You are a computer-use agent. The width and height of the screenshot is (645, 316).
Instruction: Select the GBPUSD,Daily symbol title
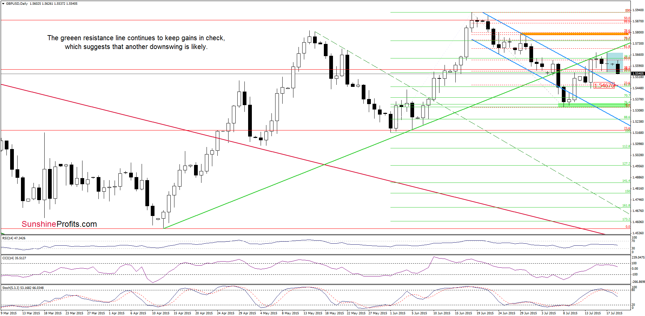(17, 4)
